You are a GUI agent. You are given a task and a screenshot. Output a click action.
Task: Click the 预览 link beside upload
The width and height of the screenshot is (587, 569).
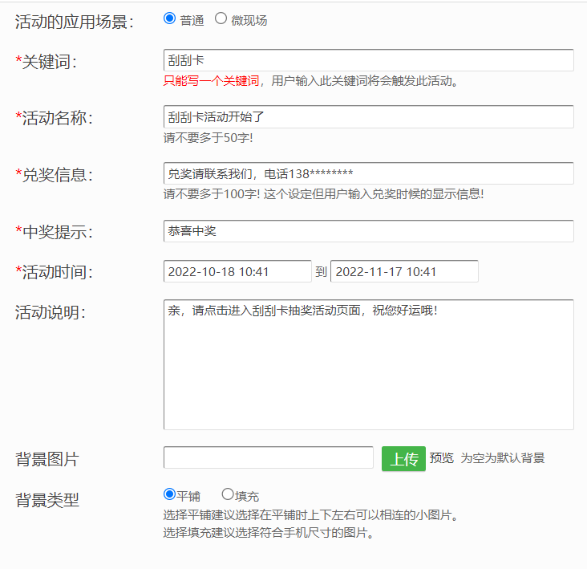click(442, 458)
